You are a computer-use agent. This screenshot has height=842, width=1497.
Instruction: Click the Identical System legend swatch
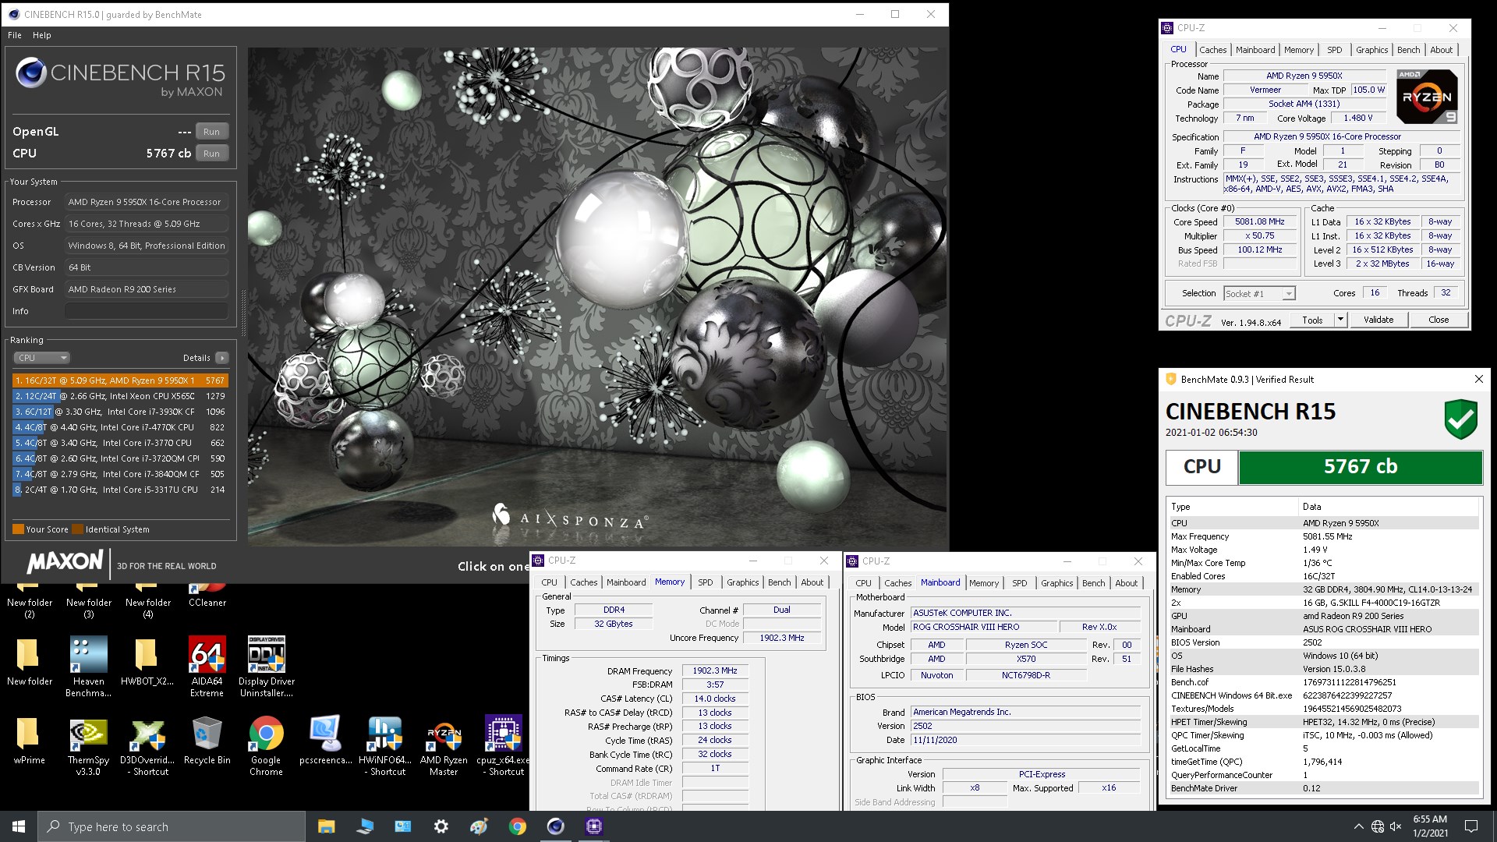point(77,529)
